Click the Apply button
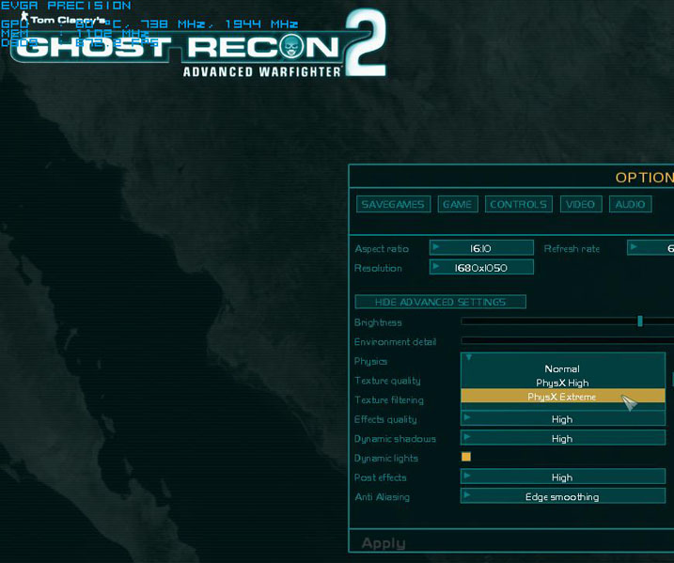Viewport: 674px width, 563px height. pos(384,543)
